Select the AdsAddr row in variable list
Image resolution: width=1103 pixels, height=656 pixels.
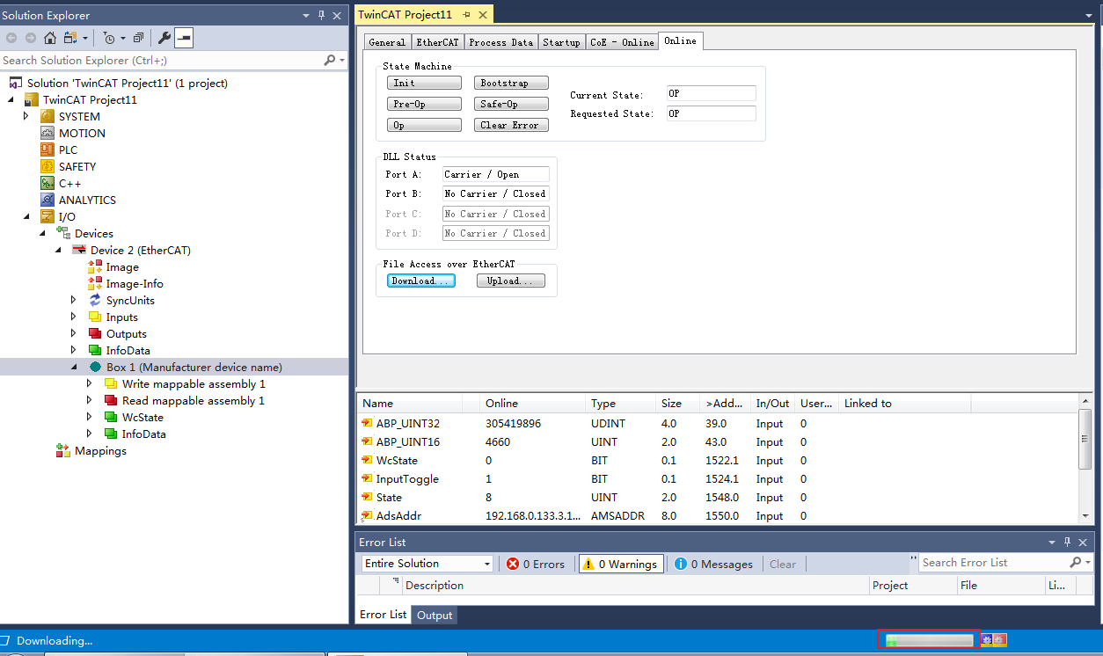[717, 515]
